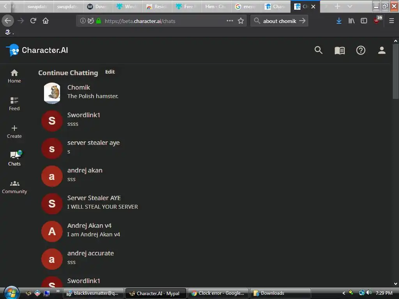Viewport: 399px width, 299px height.
Task: Click scrollbar down arrow
Action: click(395, 284)
